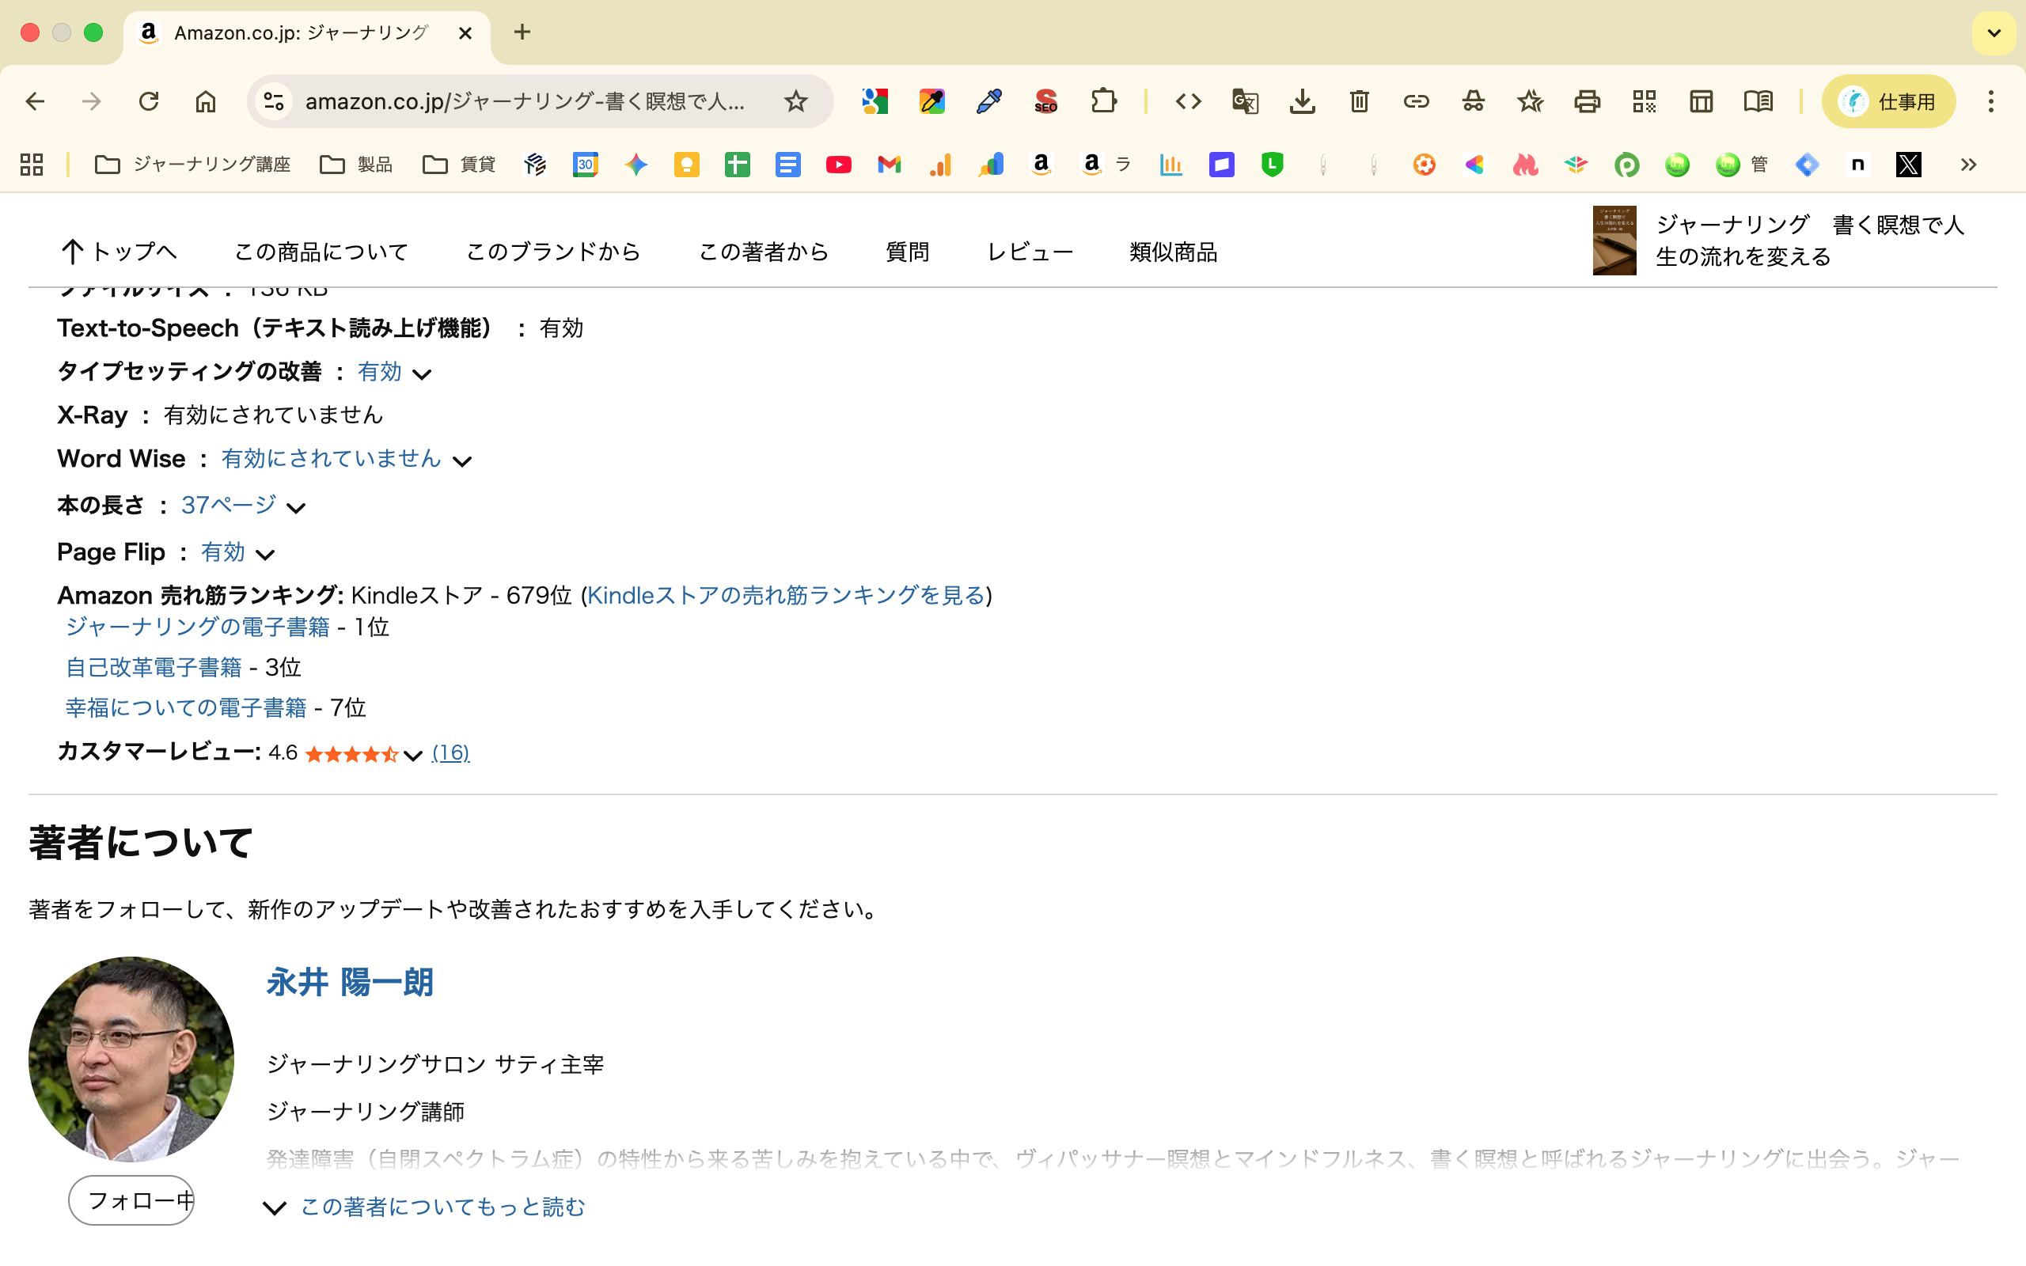Select the この著者から nav tab
This screenshot has width=2026, height=1266.
[x=764, y=251]
